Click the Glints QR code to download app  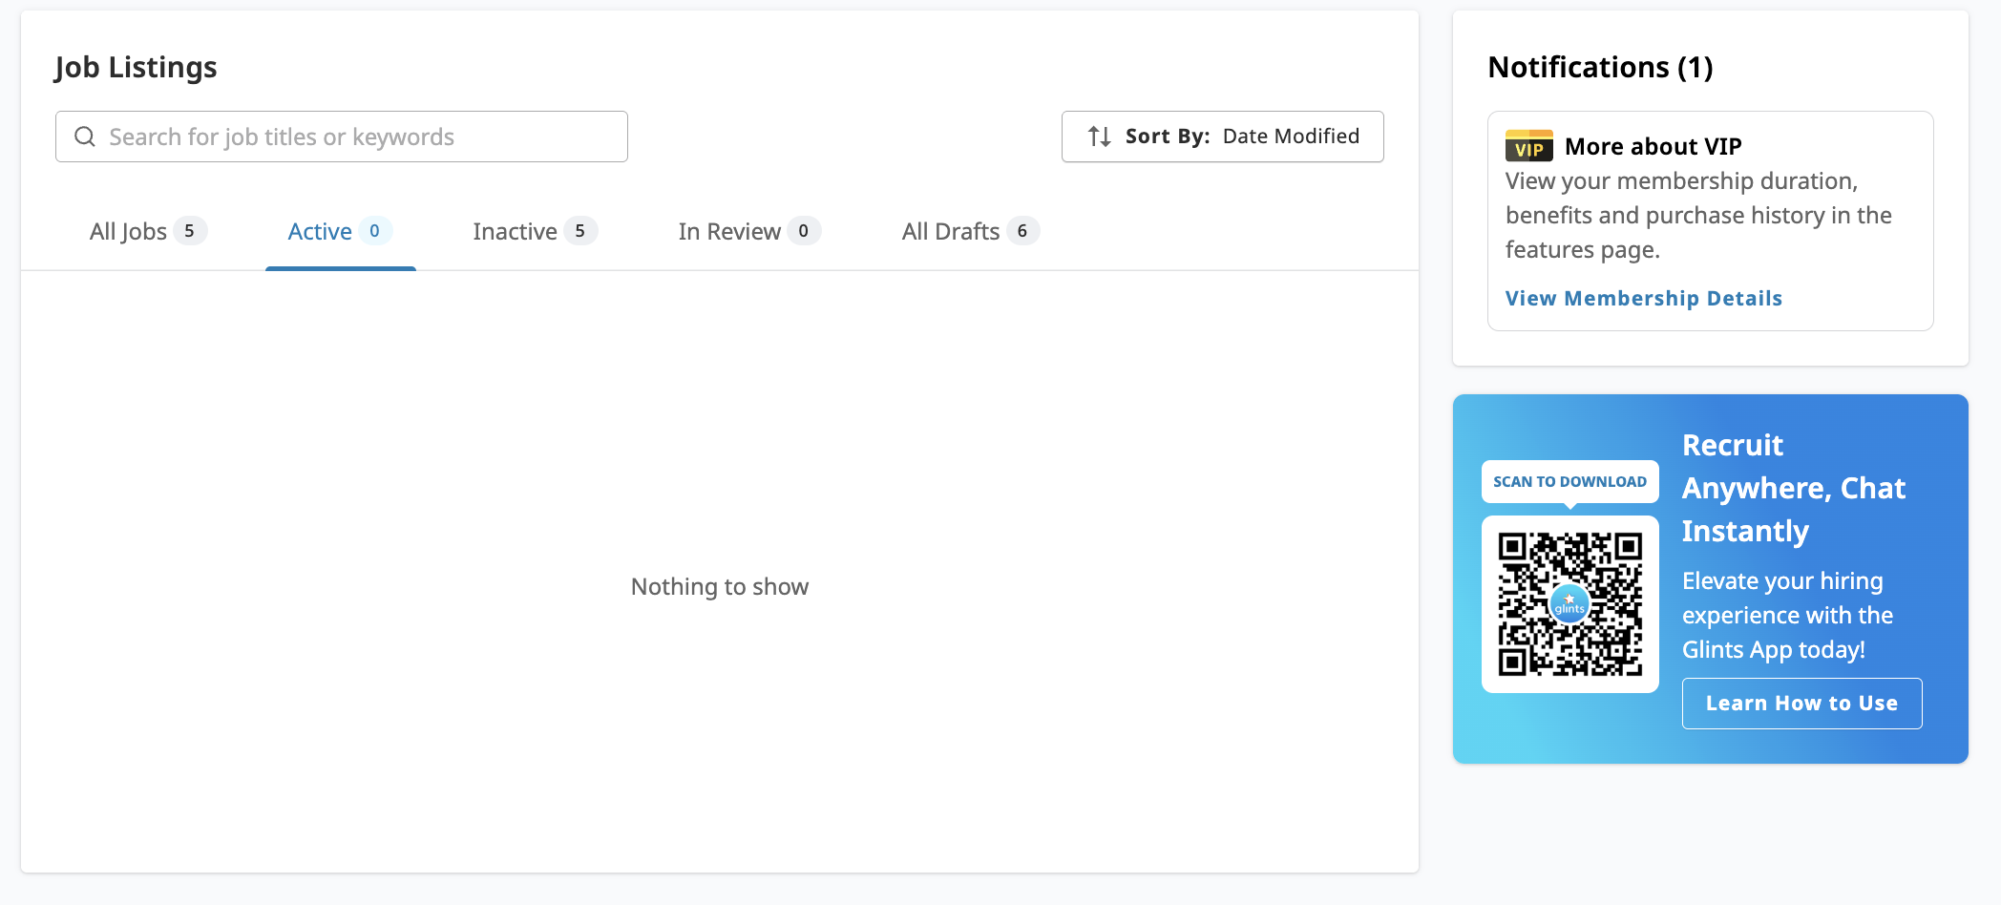tap(1569, 605)
